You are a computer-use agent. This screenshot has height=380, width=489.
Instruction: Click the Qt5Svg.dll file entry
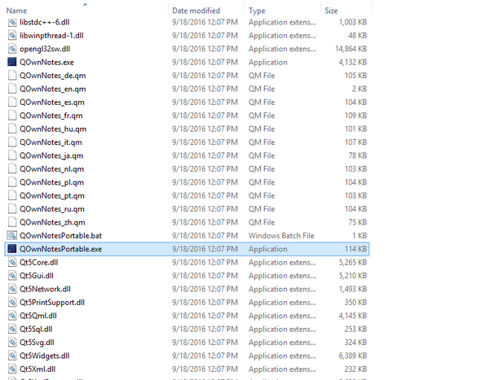[41, 343]
